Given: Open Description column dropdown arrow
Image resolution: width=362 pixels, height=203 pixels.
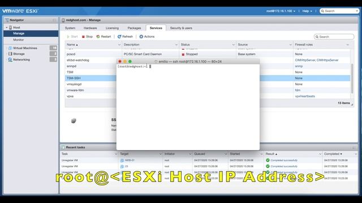Looking at the screenshot, I should click(176, 45).
